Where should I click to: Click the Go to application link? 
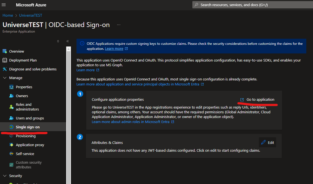(x=260, y=100)
